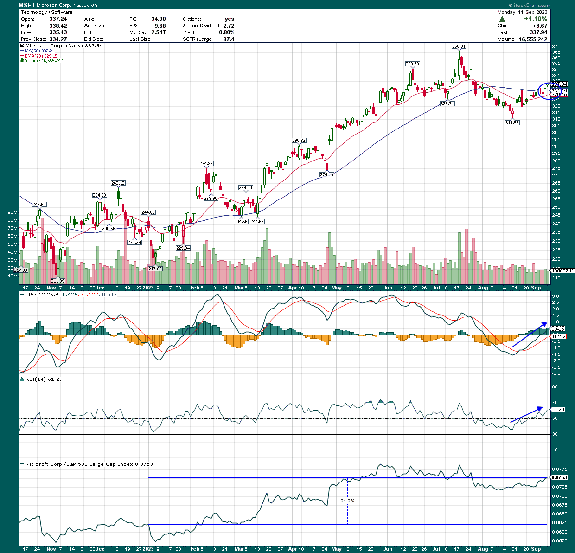
Task: Select the Annual Dividend value 2.72
Action: 229,26
